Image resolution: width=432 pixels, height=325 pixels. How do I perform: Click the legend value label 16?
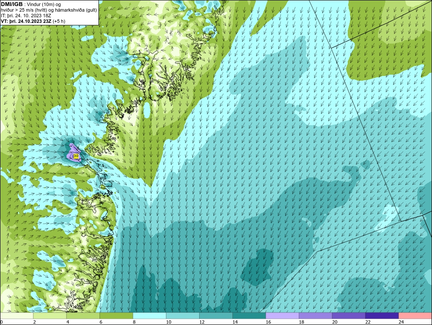tap(268, 322)
